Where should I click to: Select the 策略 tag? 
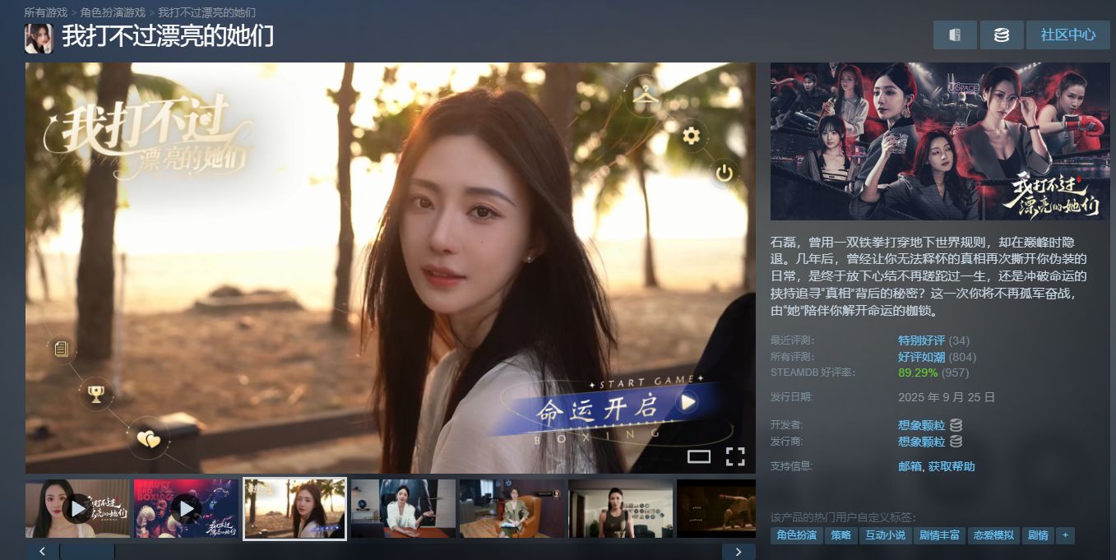[840, 535]
